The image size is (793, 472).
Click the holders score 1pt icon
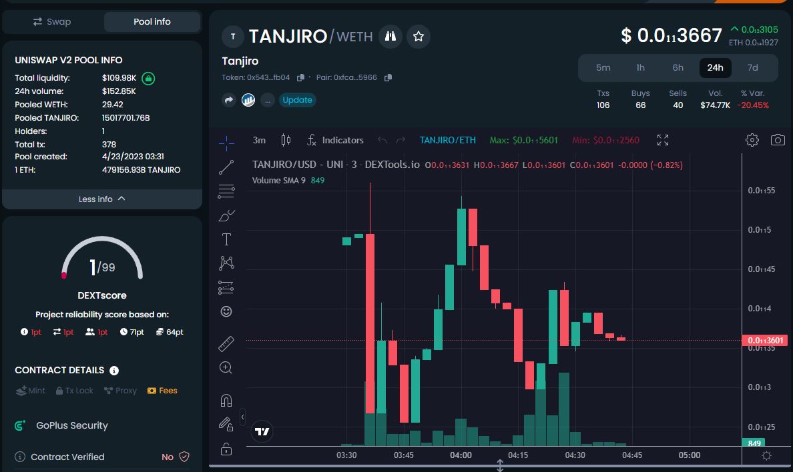click(x=90, y=332)
